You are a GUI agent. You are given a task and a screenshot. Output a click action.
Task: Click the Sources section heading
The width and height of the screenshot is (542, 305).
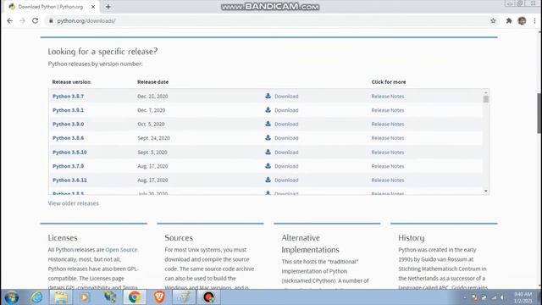179,238
